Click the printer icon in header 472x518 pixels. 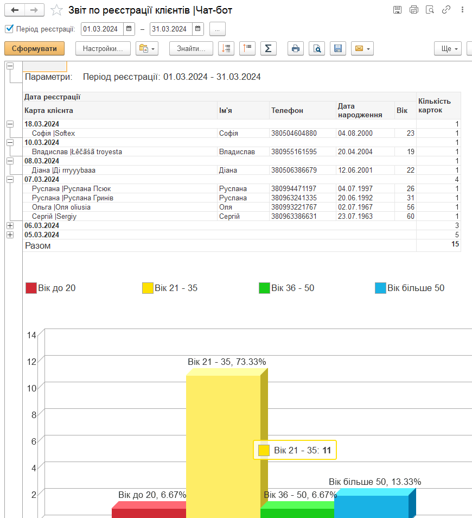click(x=413, y=10)
